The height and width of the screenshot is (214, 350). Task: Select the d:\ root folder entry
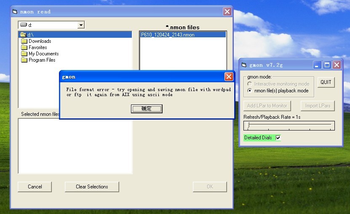[x=75, y=35]
